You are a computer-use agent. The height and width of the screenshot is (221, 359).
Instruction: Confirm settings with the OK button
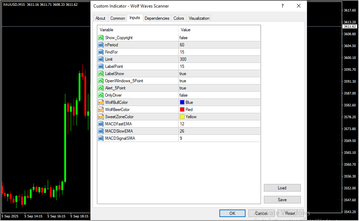(232, 213)
